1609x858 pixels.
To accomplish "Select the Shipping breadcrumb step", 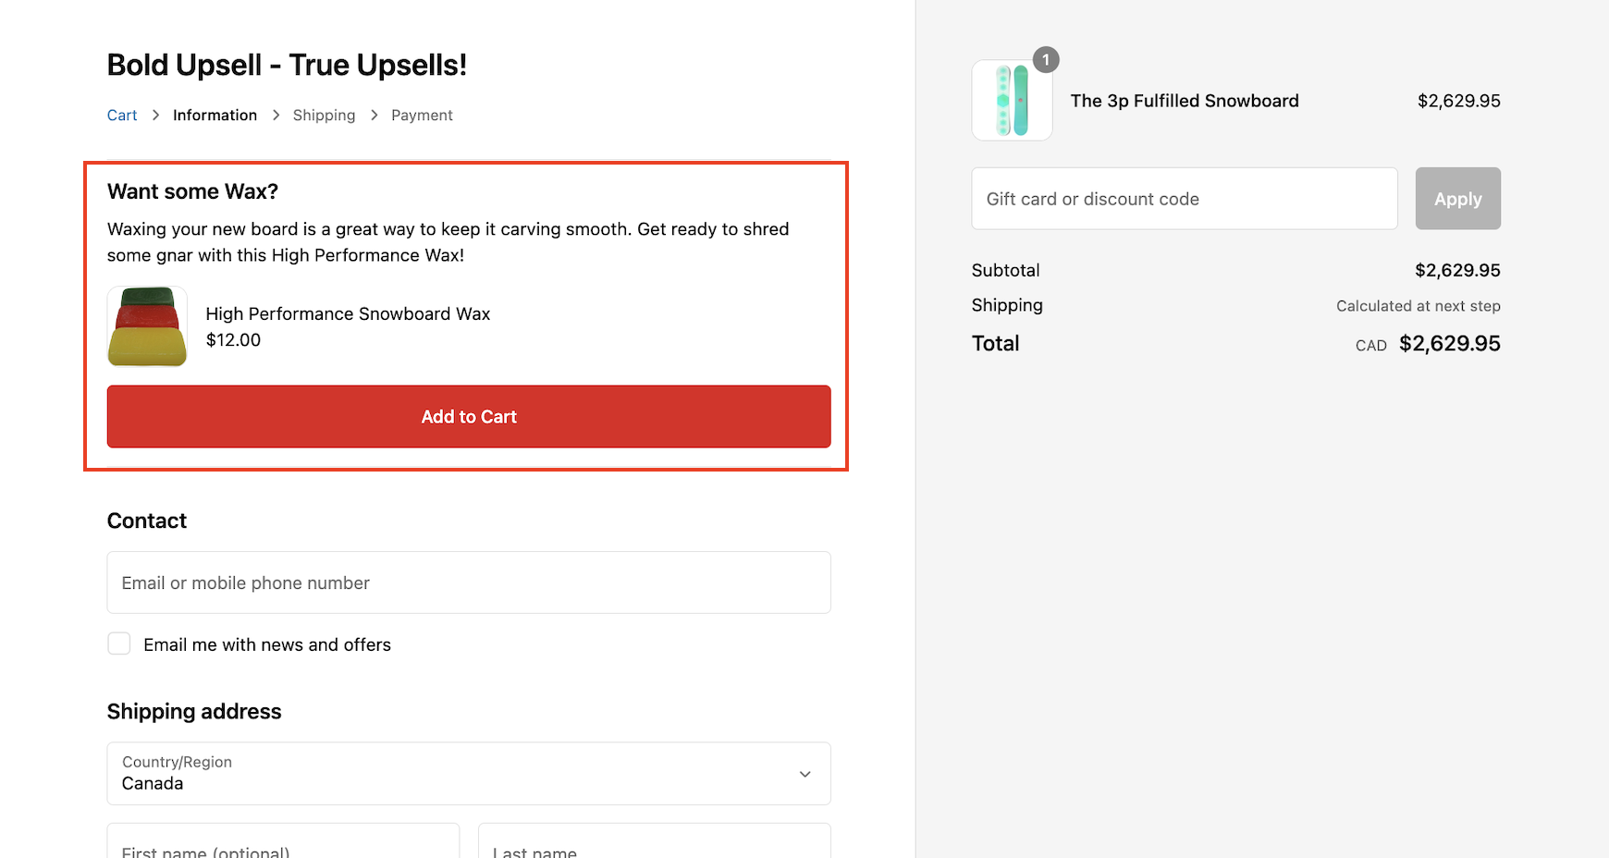I will click(324, 115).
